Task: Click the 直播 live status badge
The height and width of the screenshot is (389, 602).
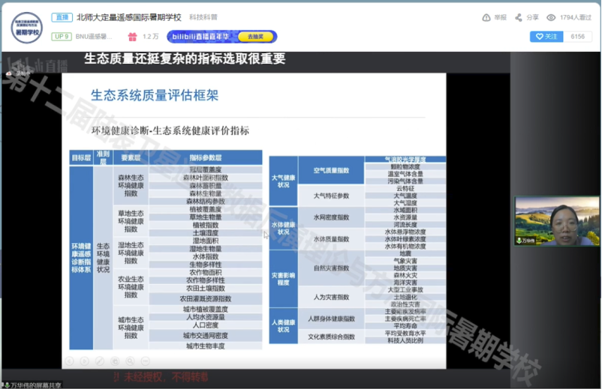Action: [62, 17]
